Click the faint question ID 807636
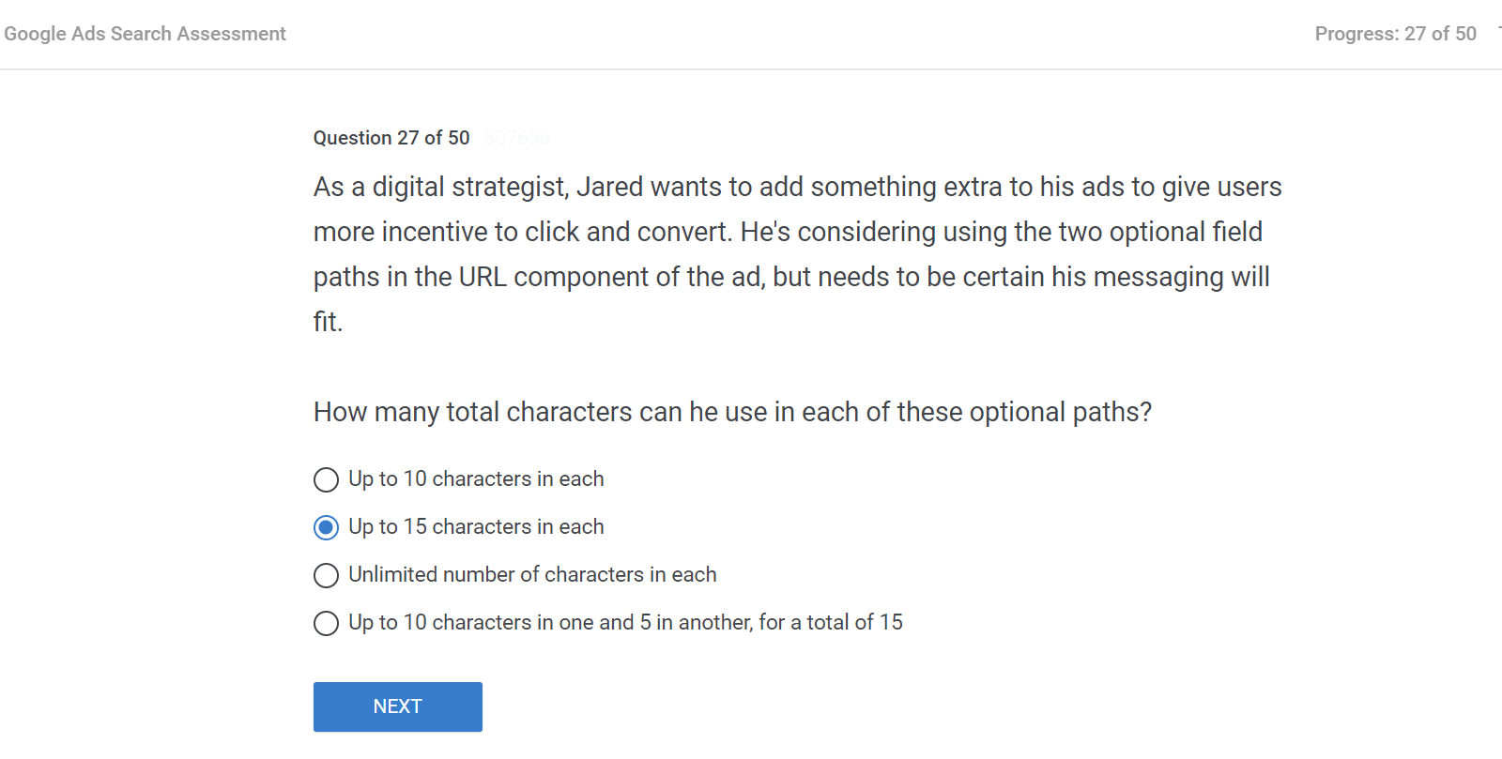This screenshot has height=759, width=1502. (517, 138)
